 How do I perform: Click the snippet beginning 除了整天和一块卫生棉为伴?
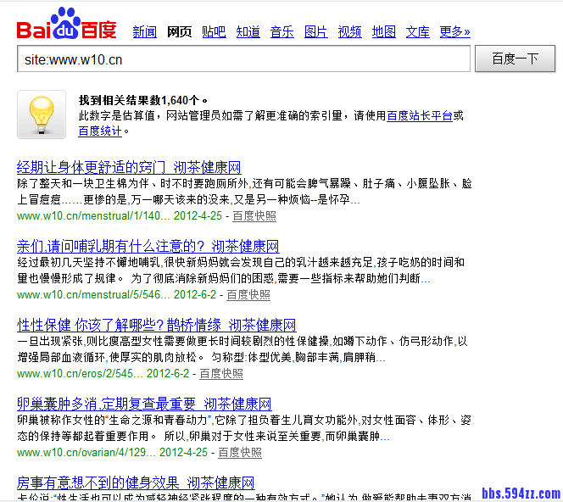click(x=244, y=192)
